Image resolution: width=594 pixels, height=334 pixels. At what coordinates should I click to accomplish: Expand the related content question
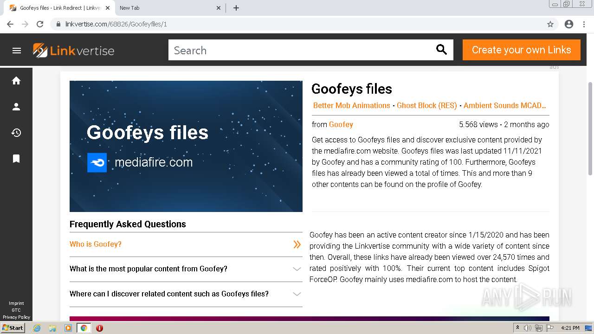point(186,294)
